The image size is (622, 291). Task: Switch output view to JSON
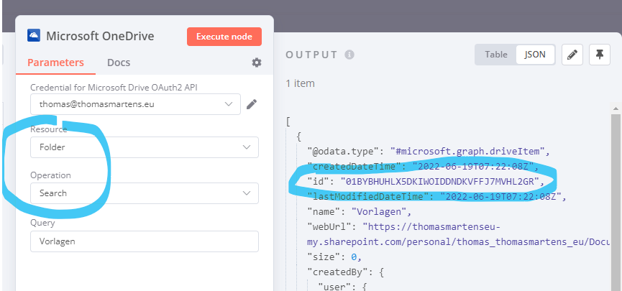(x=535, y=55)
